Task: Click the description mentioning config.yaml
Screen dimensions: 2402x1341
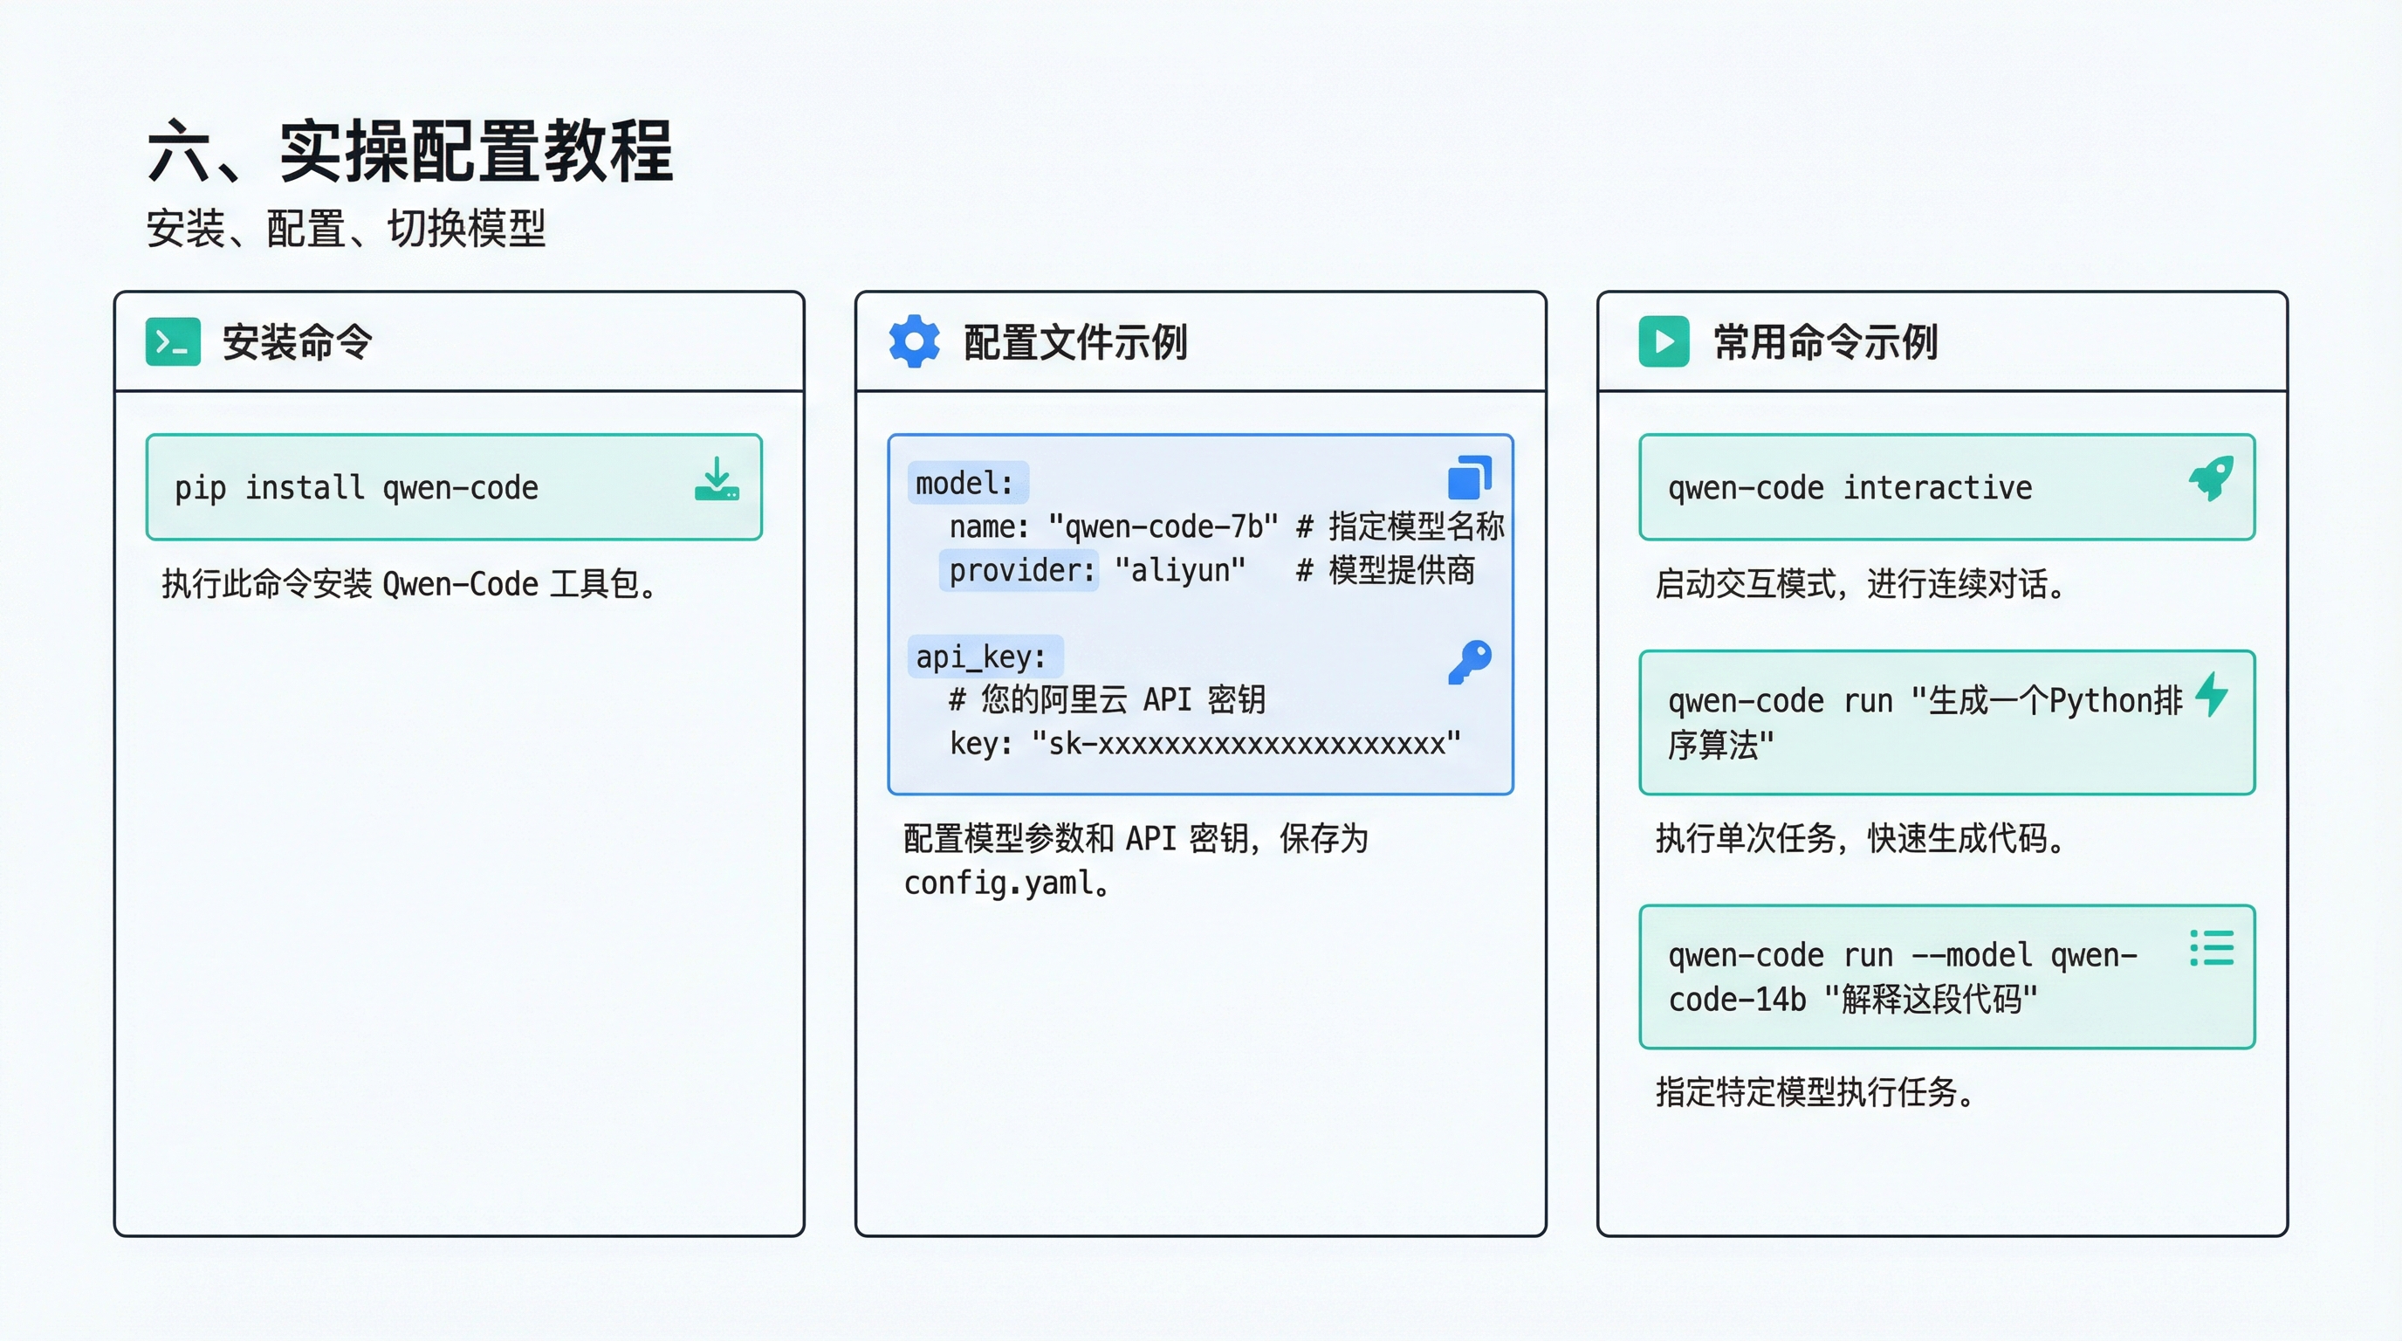Action: click(1136, 860)
